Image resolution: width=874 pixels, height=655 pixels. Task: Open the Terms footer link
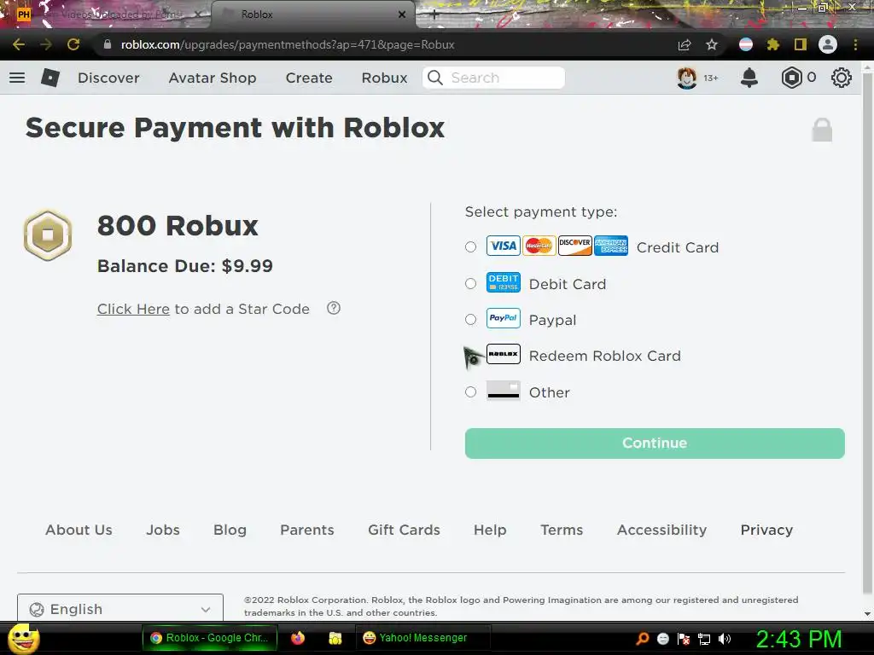click(x=562, y=530)
